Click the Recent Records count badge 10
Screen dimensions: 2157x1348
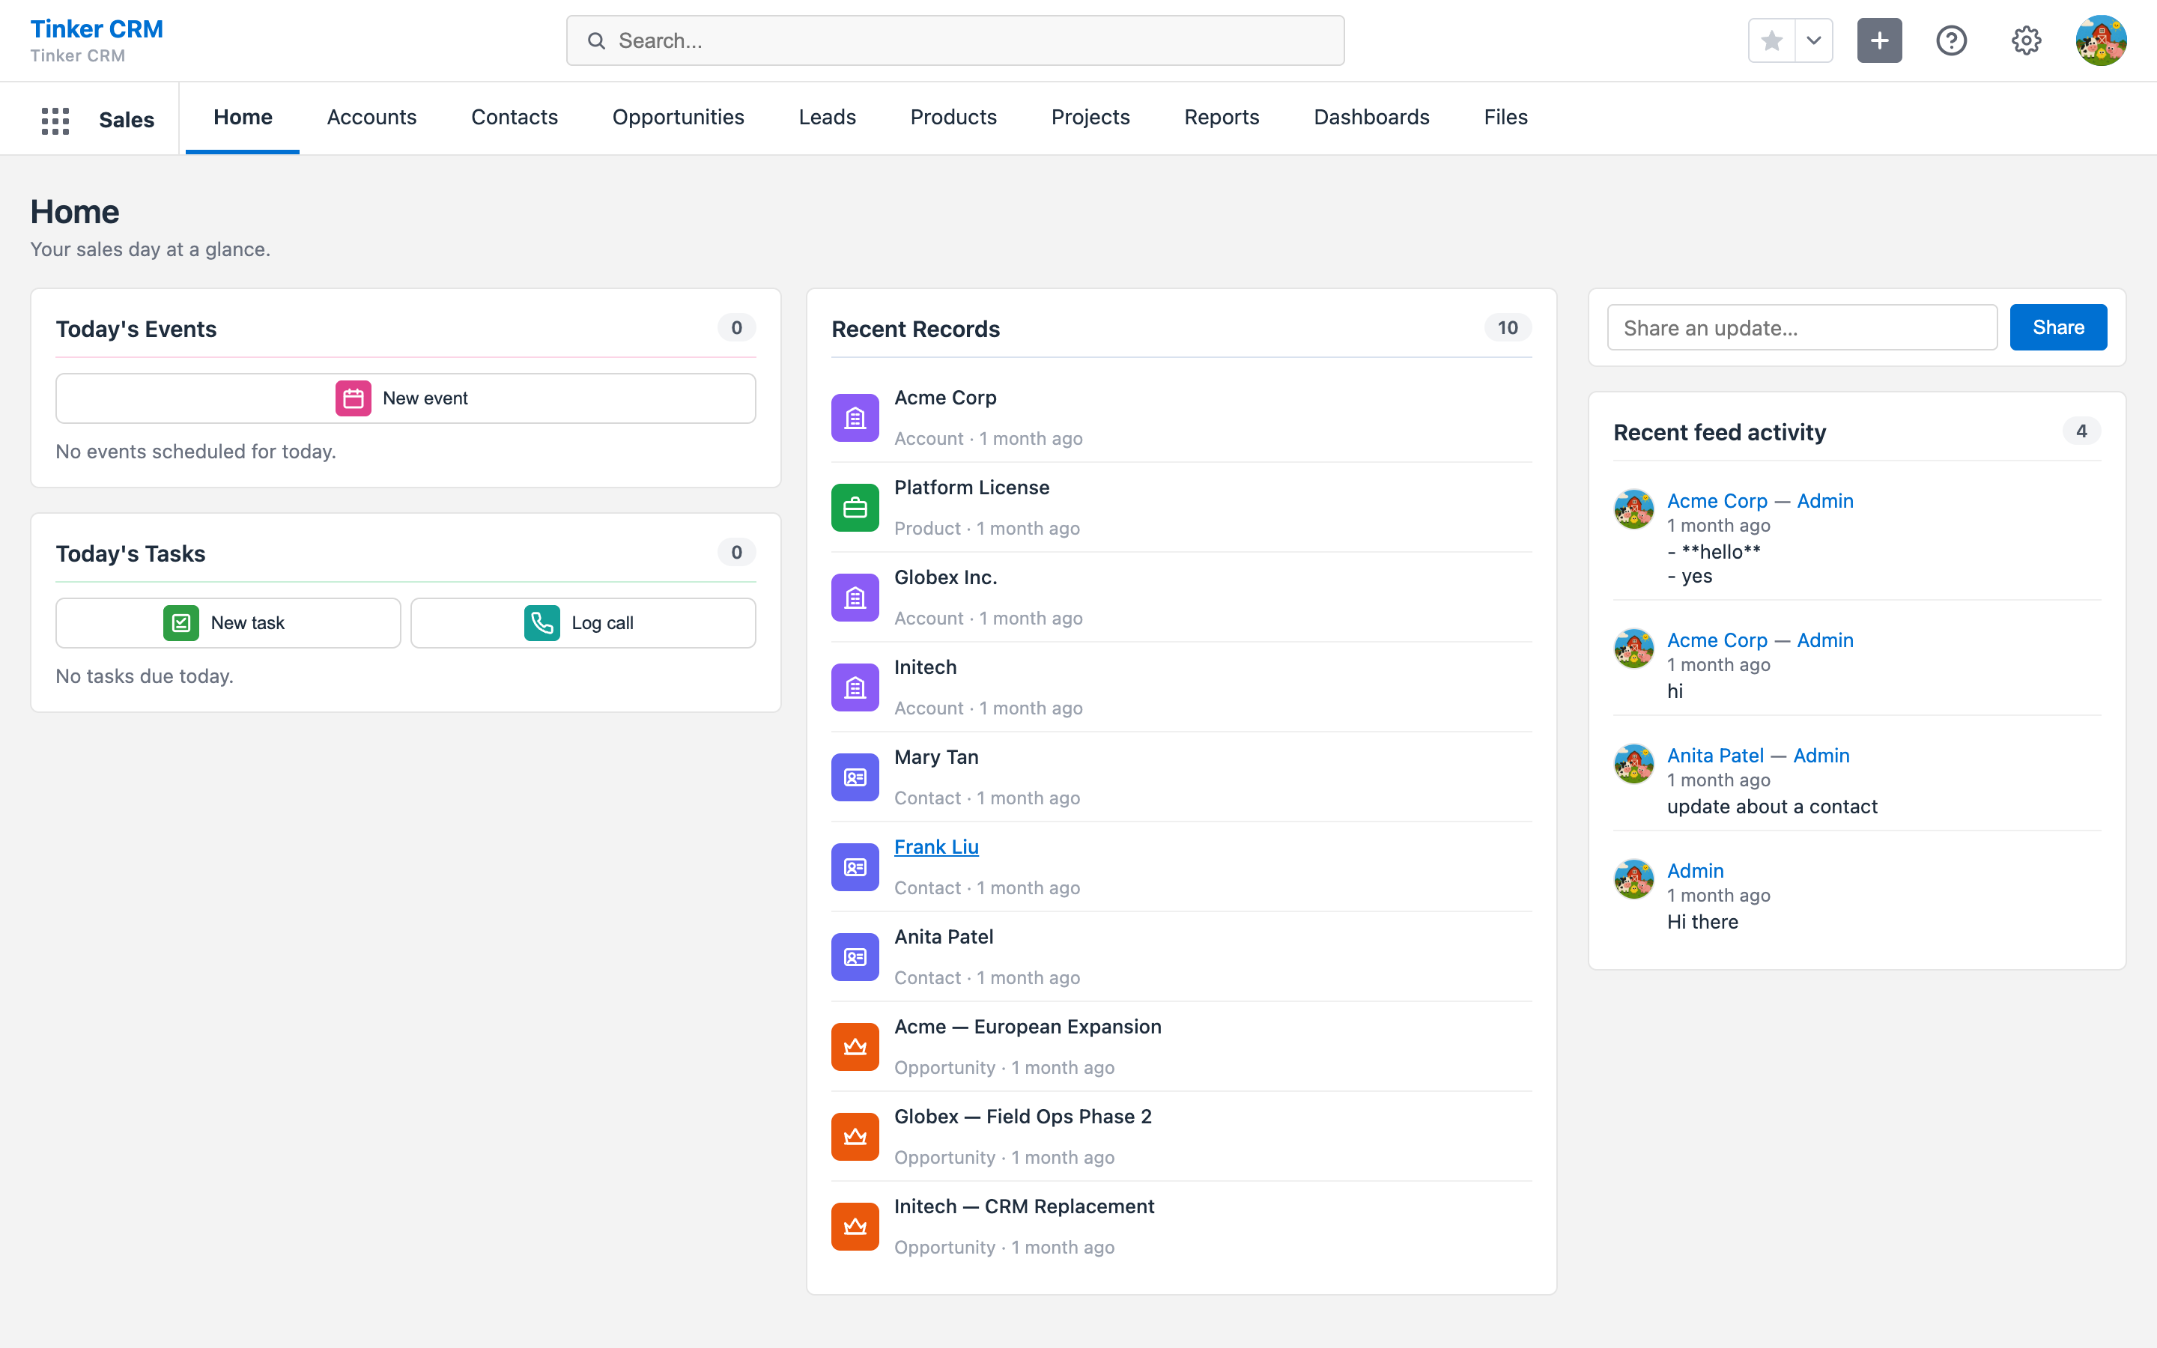[1507, 328]
